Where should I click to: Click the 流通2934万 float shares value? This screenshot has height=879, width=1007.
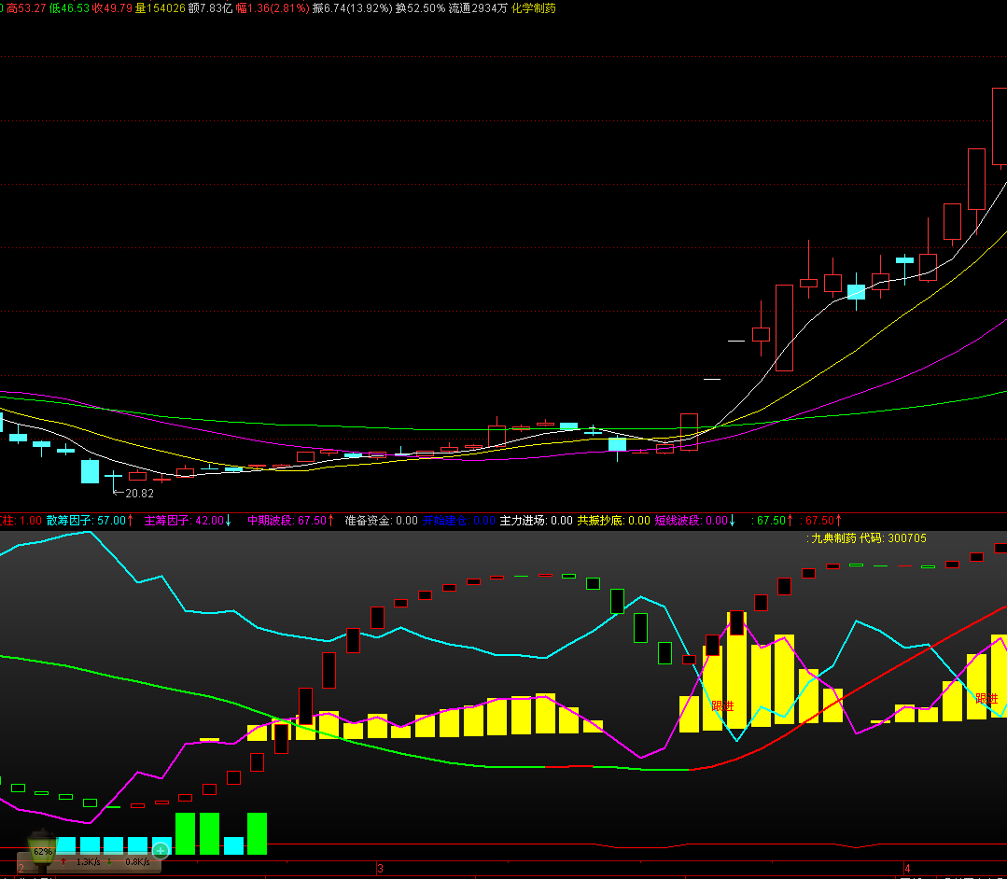pos(478,8)
